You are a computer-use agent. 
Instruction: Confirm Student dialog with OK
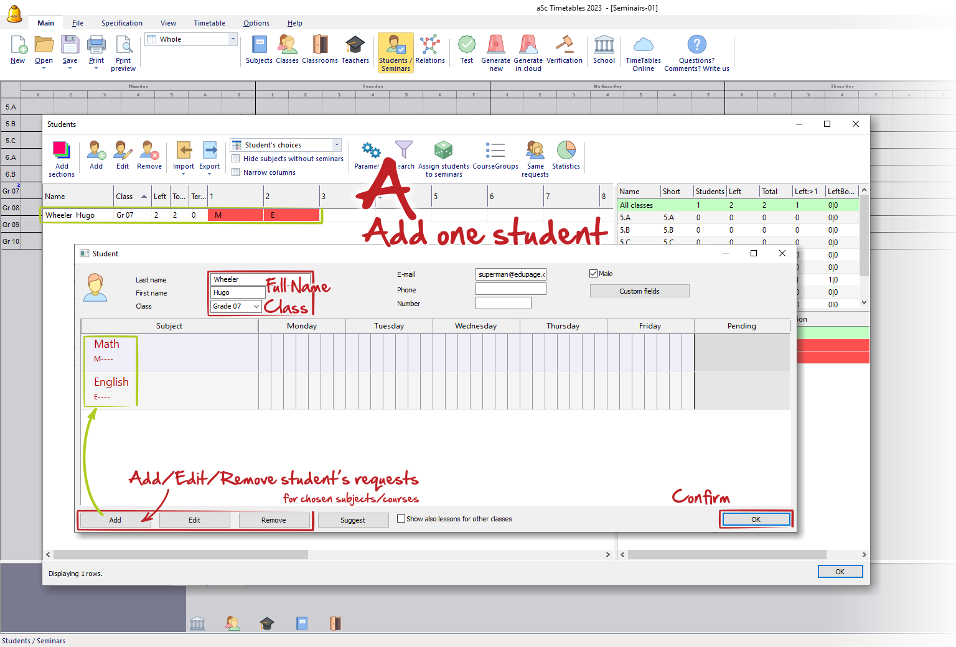tap(756, 519)
